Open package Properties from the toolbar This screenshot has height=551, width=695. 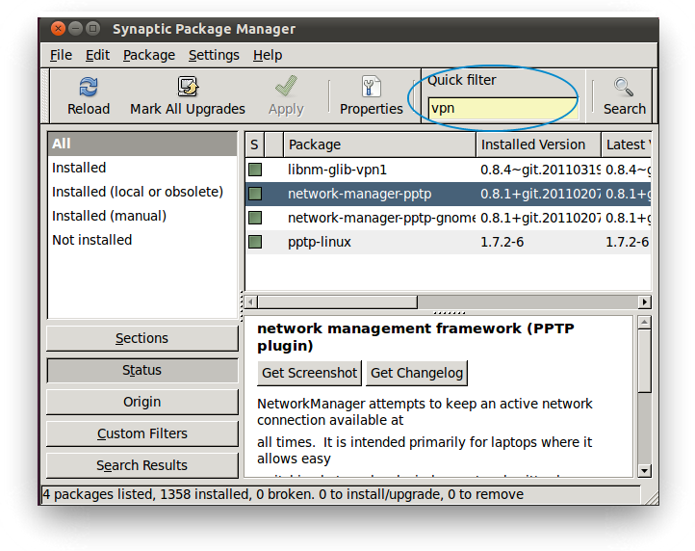[371, 95]
